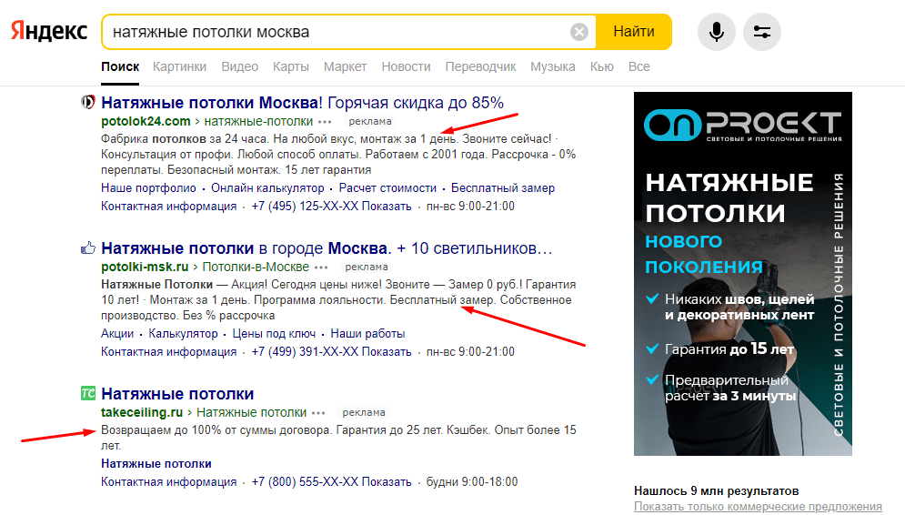Open Контактная информация for takeceiling.ru
This screenshot has height=515, width=905.
(x=168, y=482)
